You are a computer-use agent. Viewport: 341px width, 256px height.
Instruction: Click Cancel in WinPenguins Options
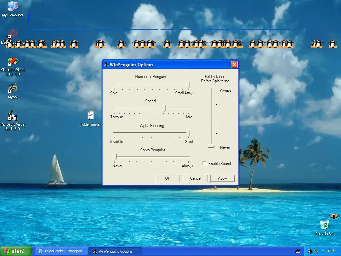(x=195, y=178)
